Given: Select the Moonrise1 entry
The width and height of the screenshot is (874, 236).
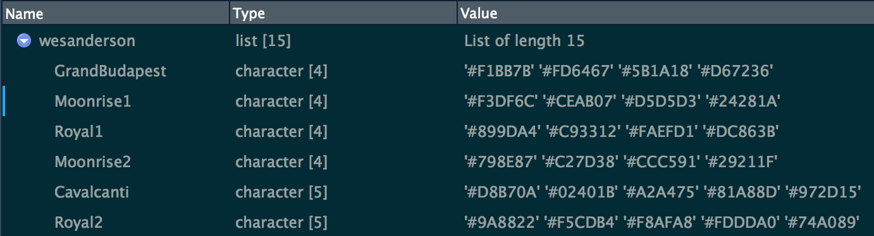Looking at the screenshot, I should tap(93, 102).
